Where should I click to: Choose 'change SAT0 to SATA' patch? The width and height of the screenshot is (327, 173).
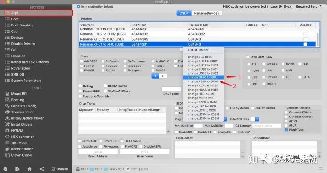203,102
